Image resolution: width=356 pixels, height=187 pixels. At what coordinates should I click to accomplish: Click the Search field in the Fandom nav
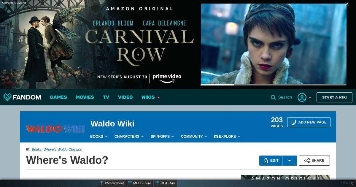[x=285, y=97]
